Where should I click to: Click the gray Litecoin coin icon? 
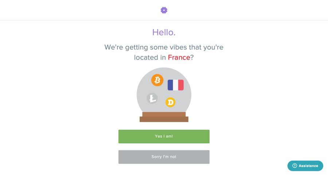tap(152, 98)
